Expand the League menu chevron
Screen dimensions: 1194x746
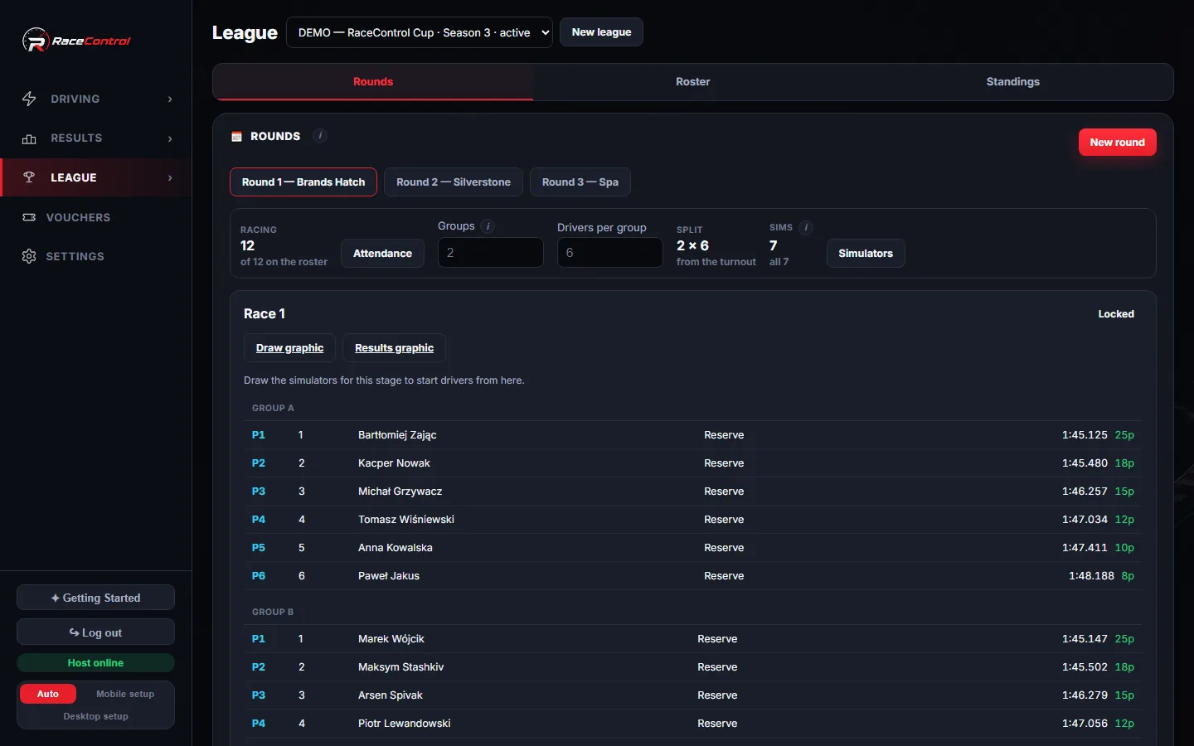pyautogui.click(x=170, y=177)
